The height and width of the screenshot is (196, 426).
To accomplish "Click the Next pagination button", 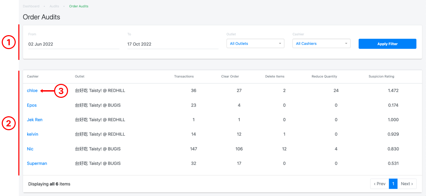I will tap(407, 184).
